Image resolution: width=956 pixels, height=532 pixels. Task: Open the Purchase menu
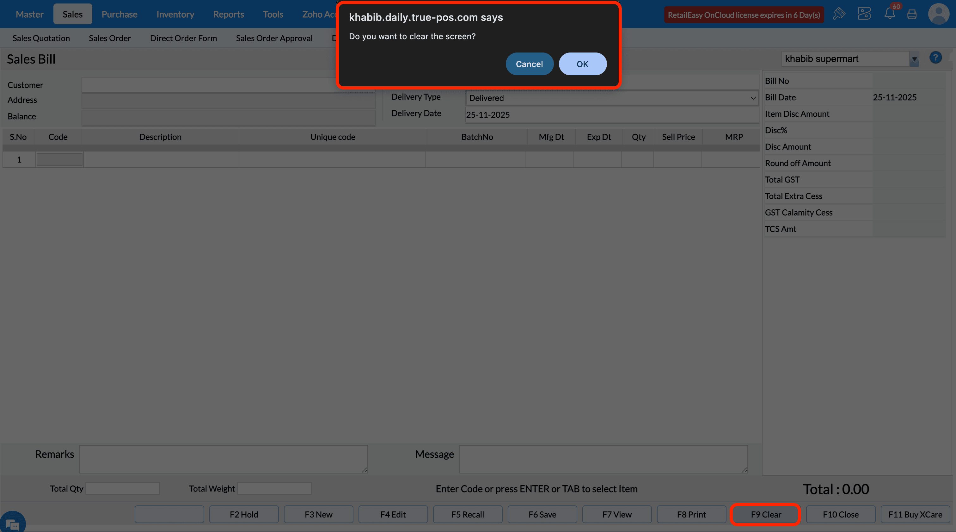[120, 14]
